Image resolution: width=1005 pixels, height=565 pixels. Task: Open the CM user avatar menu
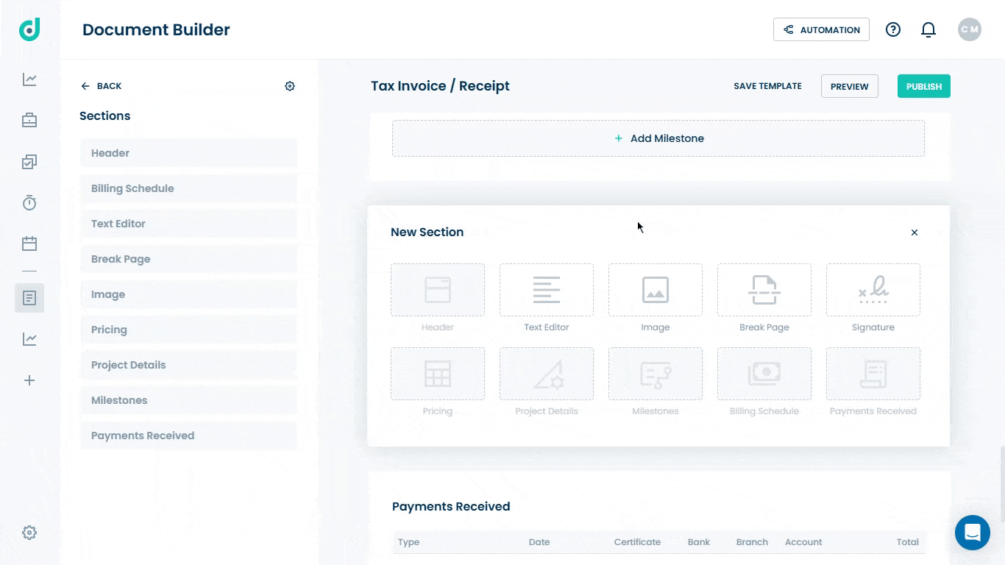tap(970, 29)
